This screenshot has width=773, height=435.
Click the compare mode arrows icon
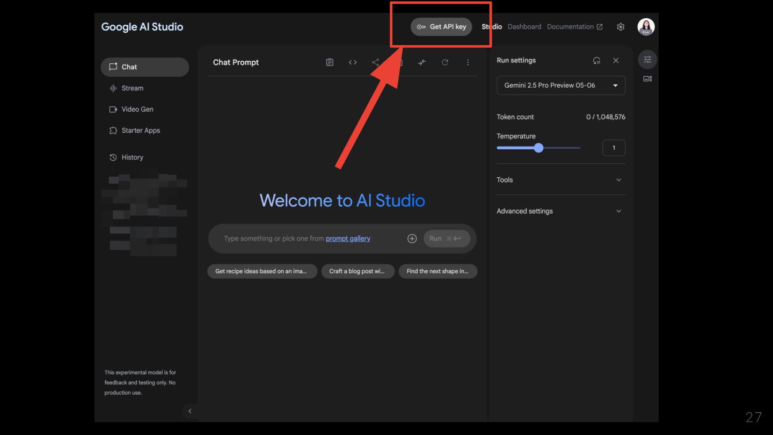pos(422,62)
